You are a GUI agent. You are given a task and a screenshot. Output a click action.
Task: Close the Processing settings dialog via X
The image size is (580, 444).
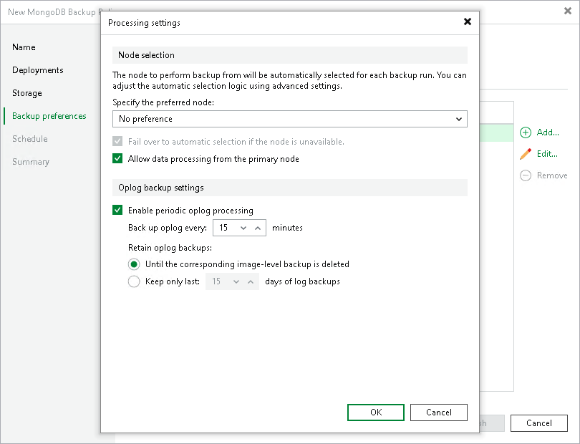pyautogui.click(x=468, y=22)
